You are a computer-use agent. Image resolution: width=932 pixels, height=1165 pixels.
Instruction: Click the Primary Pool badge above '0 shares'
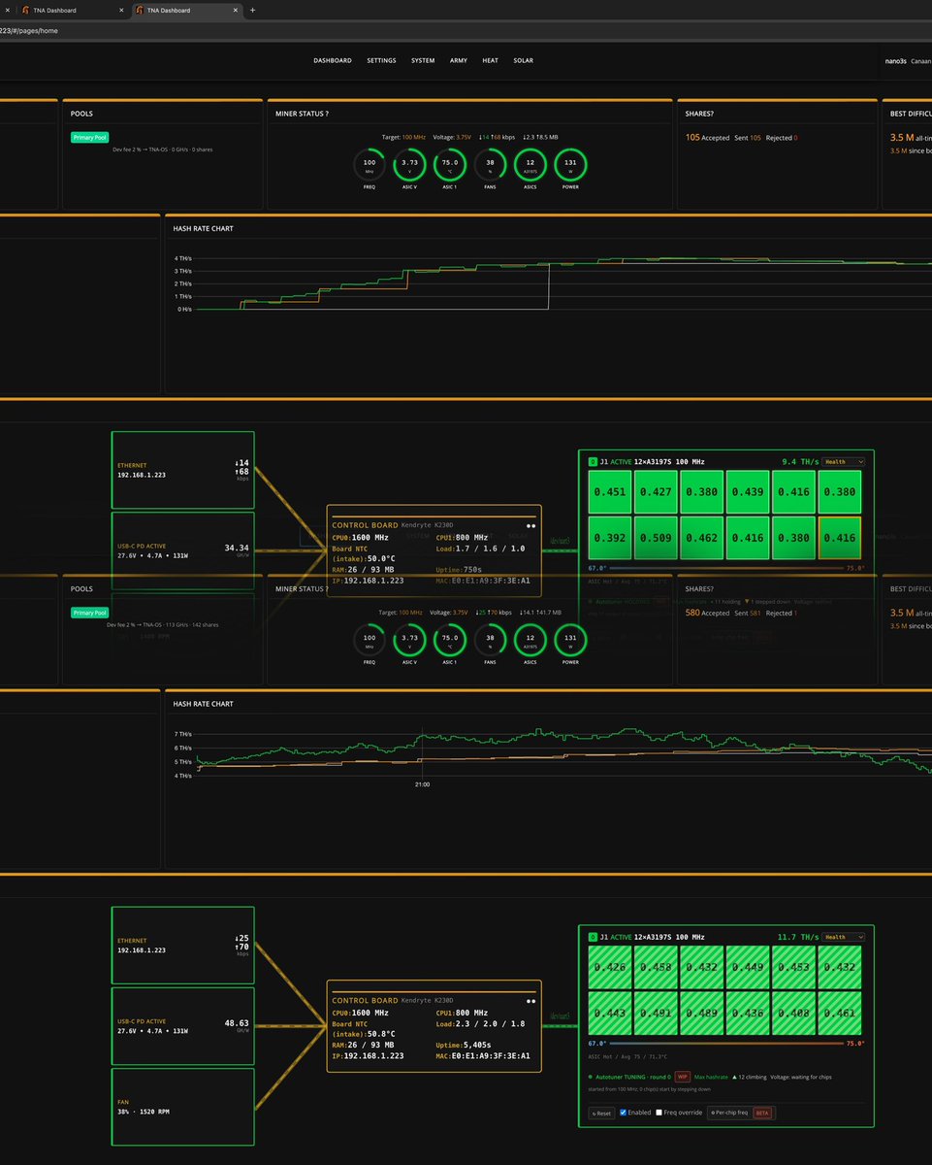point(89,138)
